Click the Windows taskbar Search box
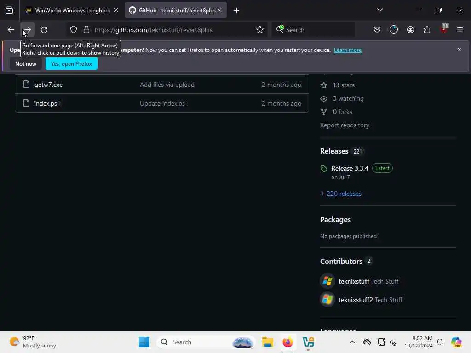Viewport: 471px width, 353px height. click(206, 342)
